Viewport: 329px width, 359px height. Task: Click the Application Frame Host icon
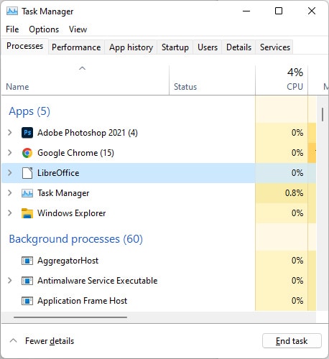click(x=27, y=301)
